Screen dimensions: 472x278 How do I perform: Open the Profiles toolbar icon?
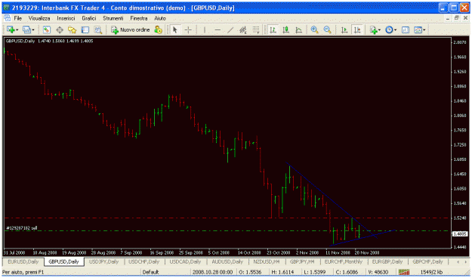tap(26, 29)
